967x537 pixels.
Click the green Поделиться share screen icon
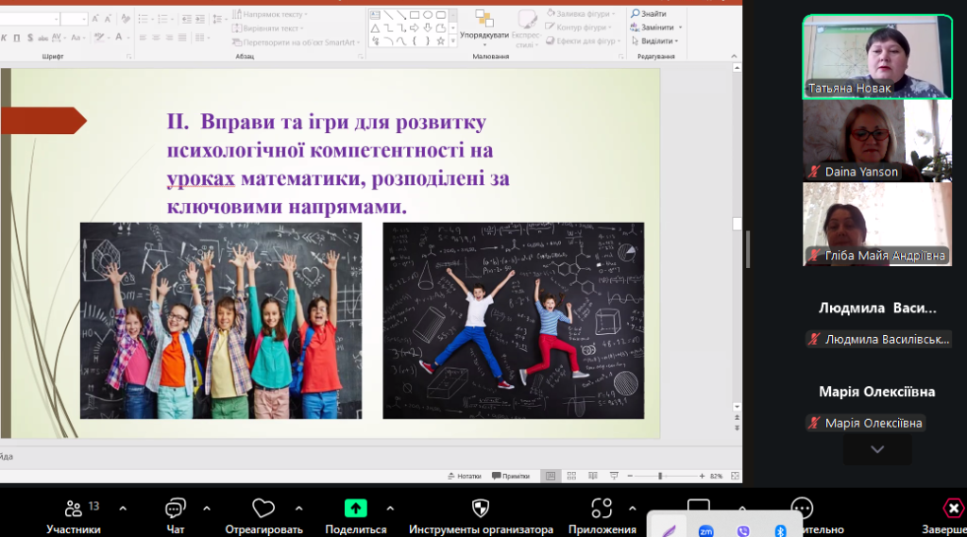356,509
